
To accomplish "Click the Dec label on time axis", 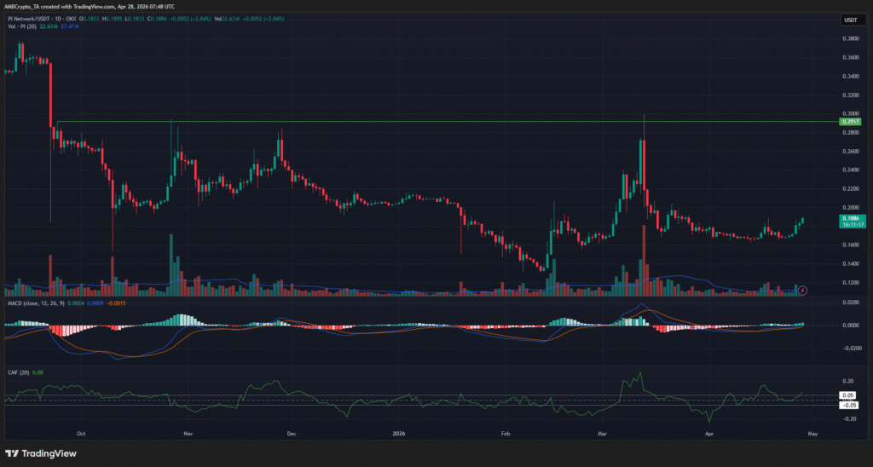I will click(x=291, y=433).
